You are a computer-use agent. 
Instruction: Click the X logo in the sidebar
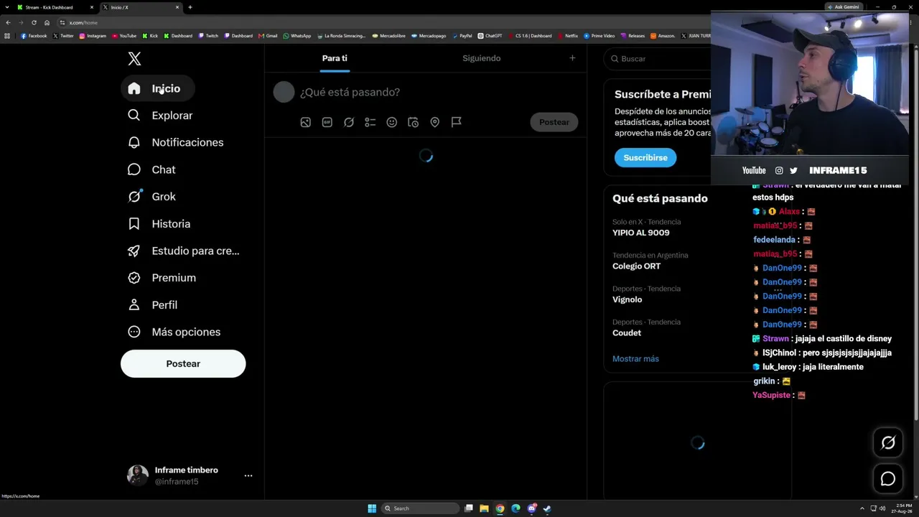[134, 59]
